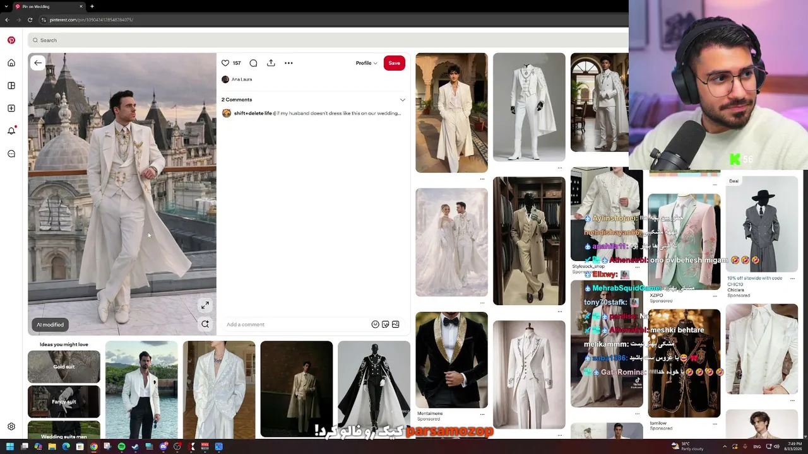Screen dimensions: 808x454
Task: Open the black and white cape outfit pin
Action: coord(374,390)
